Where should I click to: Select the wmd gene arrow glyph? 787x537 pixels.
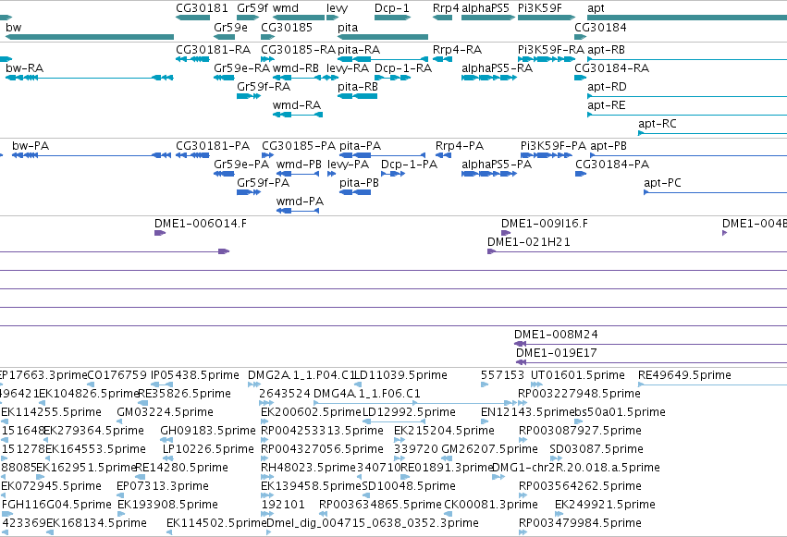[299, 18]
